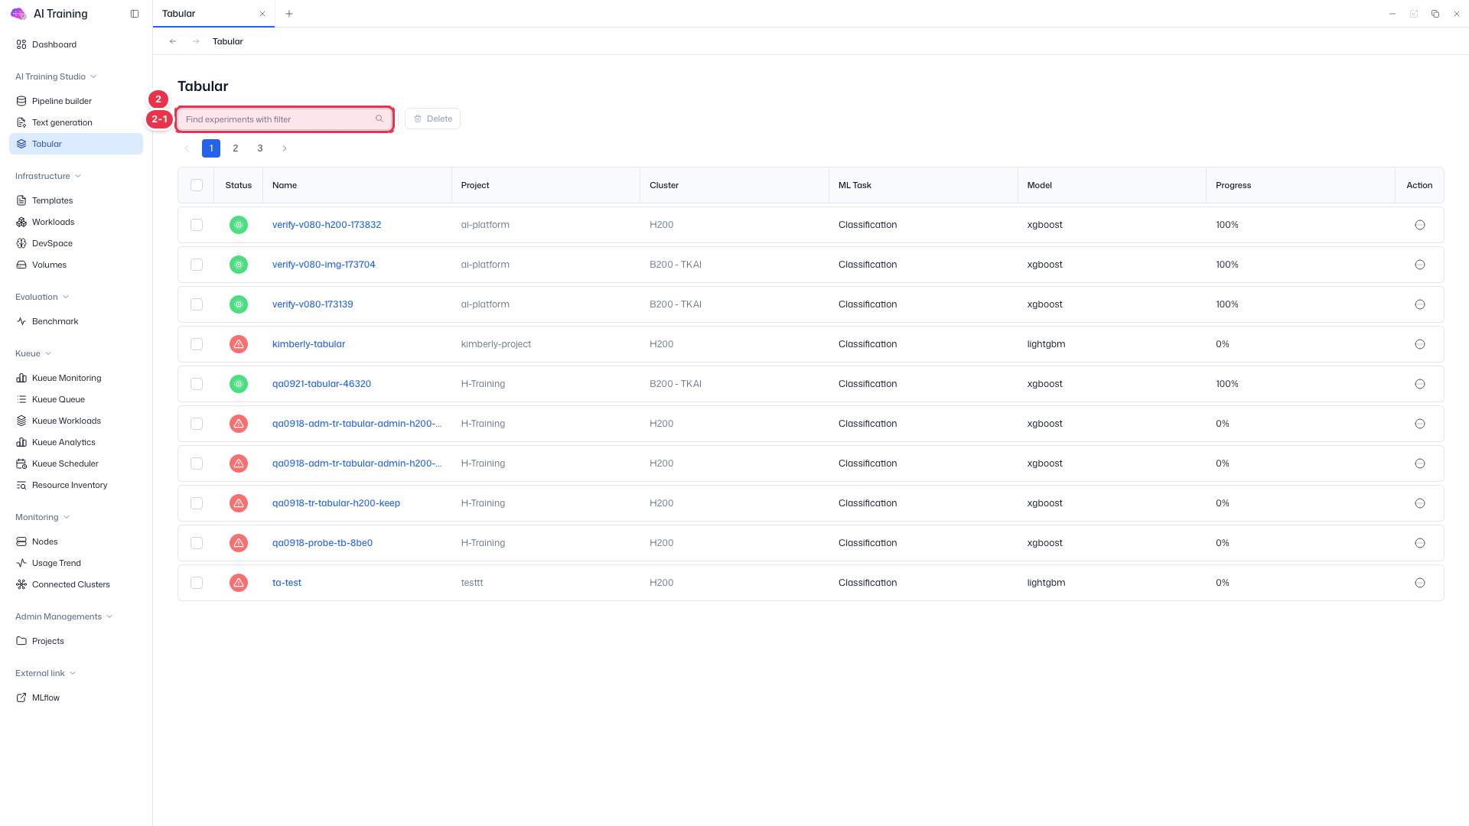Collapse the External link section
This screenshot has height=826, width=1469.
[46, 673]
